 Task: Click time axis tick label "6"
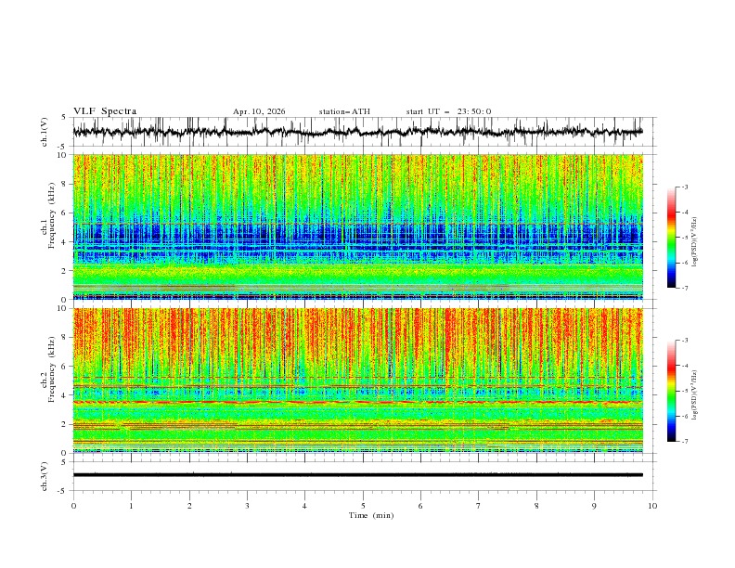click(x=421, y=506)
